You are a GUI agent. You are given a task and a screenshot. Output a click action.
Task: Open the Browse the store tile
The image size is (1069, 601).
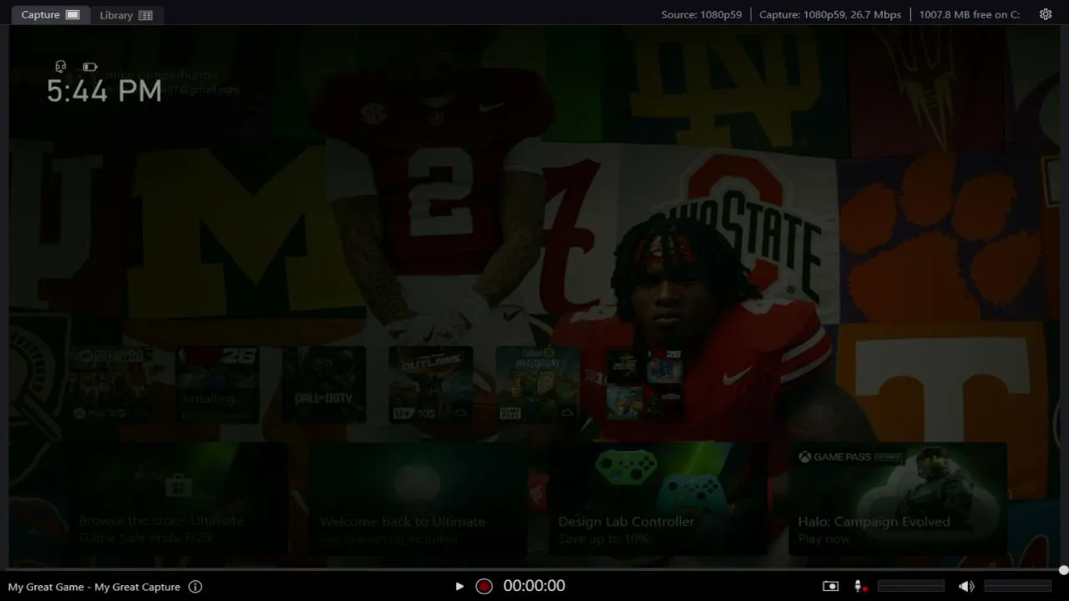tap(178, 498)
